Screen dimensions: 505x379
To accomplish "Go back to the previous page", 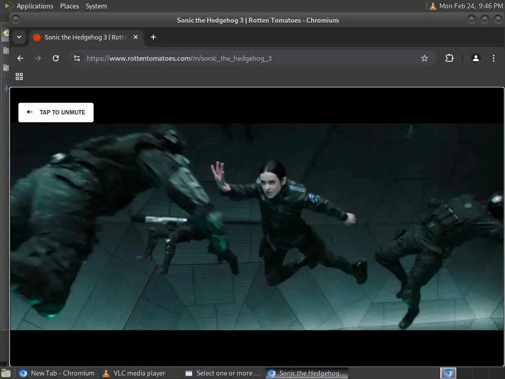I will coord(20,58).
